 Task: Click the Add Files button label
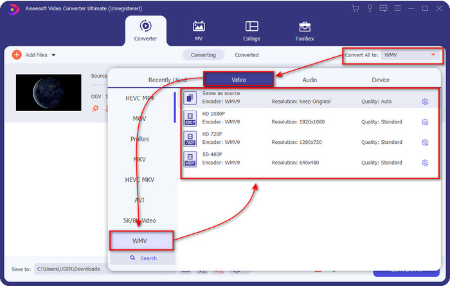[37, 55]
